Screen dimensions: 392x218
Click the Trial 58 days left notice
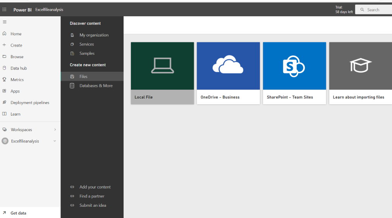(x=344, y=10)
